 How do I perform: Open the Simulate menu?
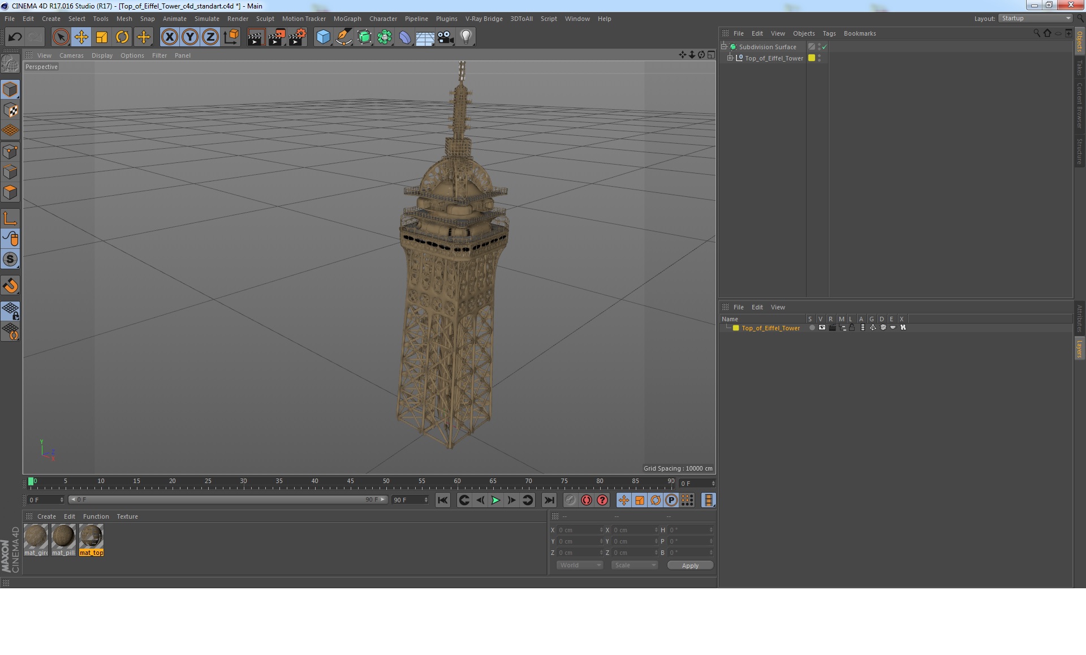[207, 19]
